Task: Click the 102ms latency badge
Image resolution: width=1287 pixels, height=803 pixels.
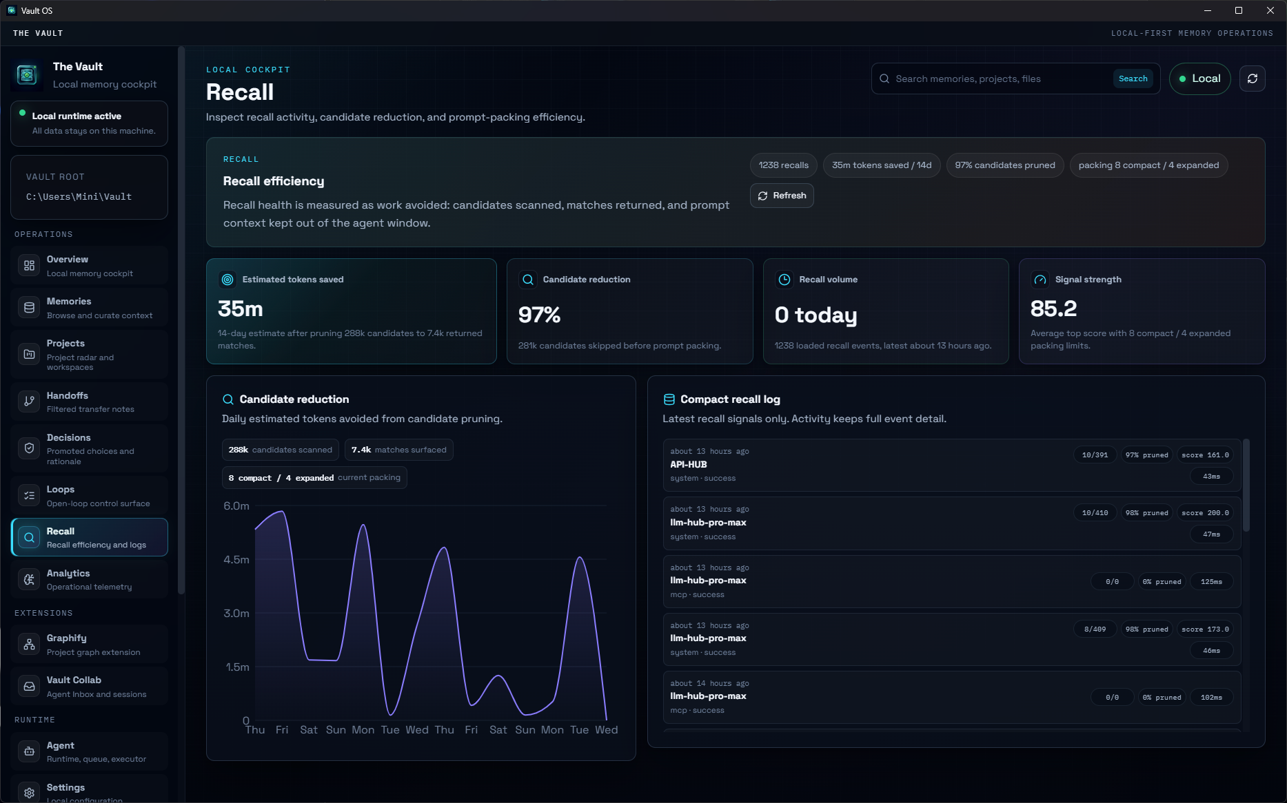Action: 1211,698
